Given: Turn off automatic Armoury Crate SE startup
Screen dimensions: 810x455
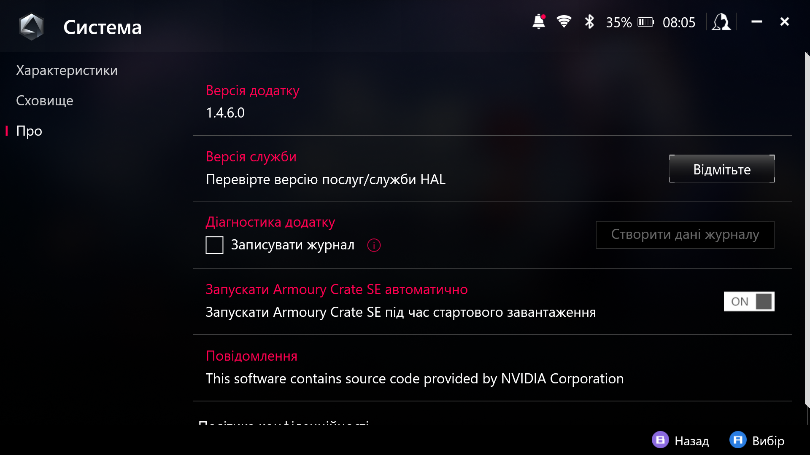Looking at the screenshot, I should pos(749,301).
